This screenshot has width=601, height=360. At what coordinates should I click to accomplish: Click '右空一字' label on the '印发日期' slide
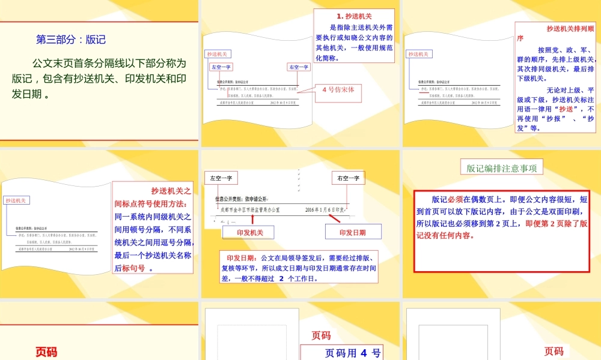[348, 178]
